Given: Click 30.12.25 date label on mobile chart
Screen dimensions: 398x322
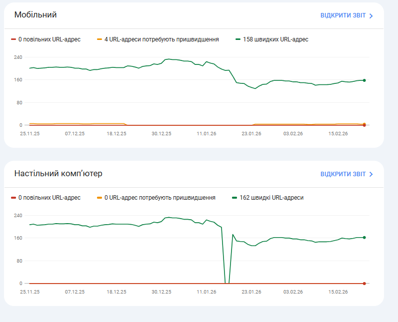Looking at the screenshot, I should [x=161, y=133].
